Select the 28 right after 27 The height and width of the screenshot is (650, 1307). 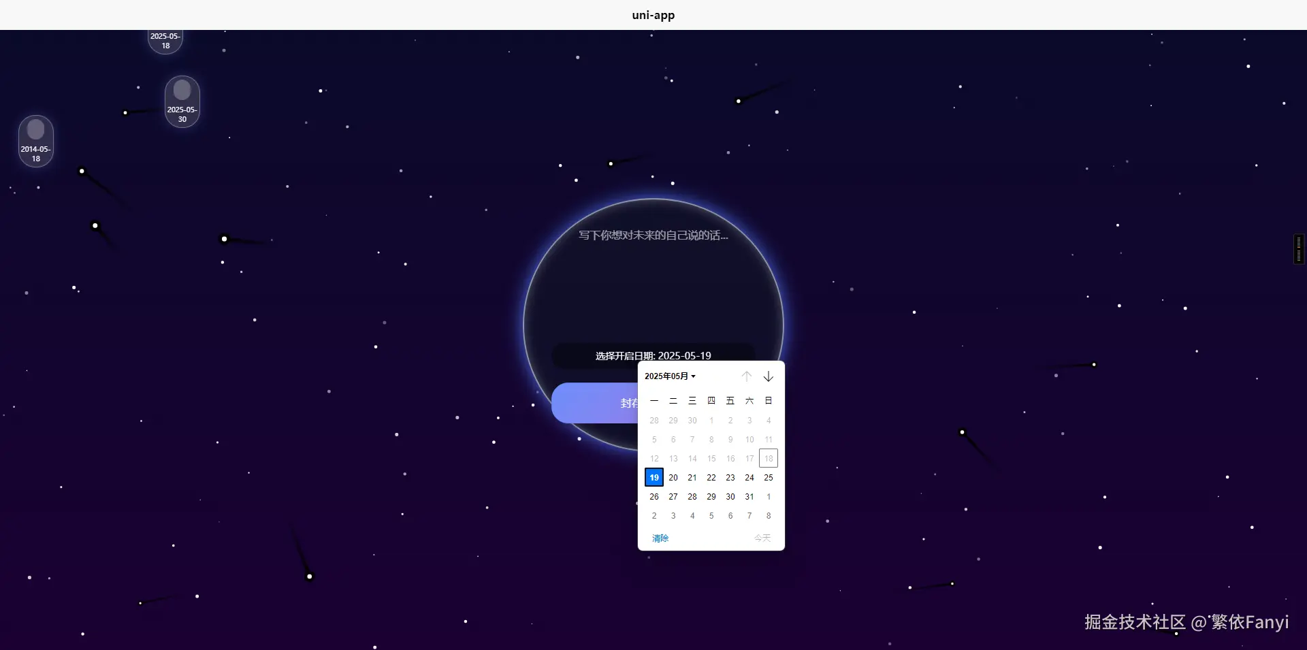click(692, 497)
